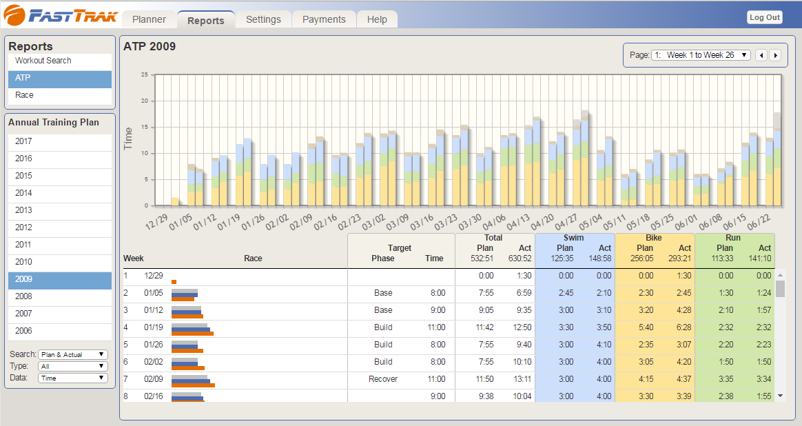Click table scrollbar down arrow
This screenshot has width=802, height=426.
tap(780, 396)
